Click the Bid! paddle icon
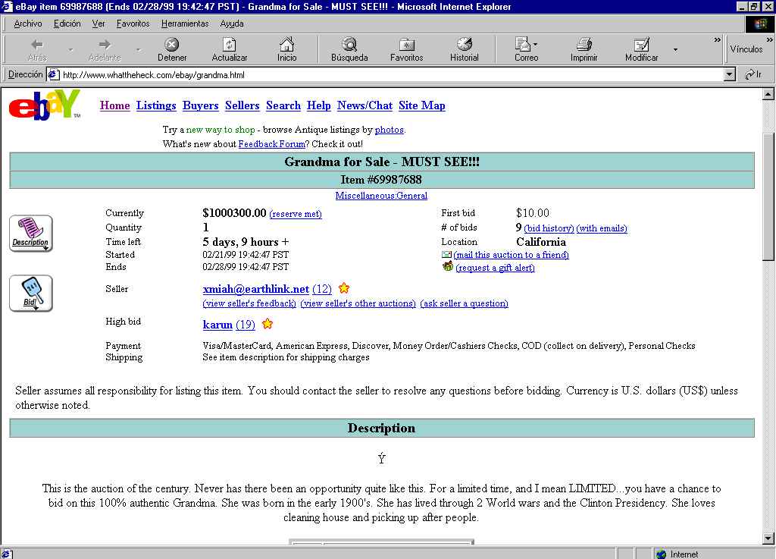The width and height of the screenshot is (776, 559). click(x=31, y=293)
